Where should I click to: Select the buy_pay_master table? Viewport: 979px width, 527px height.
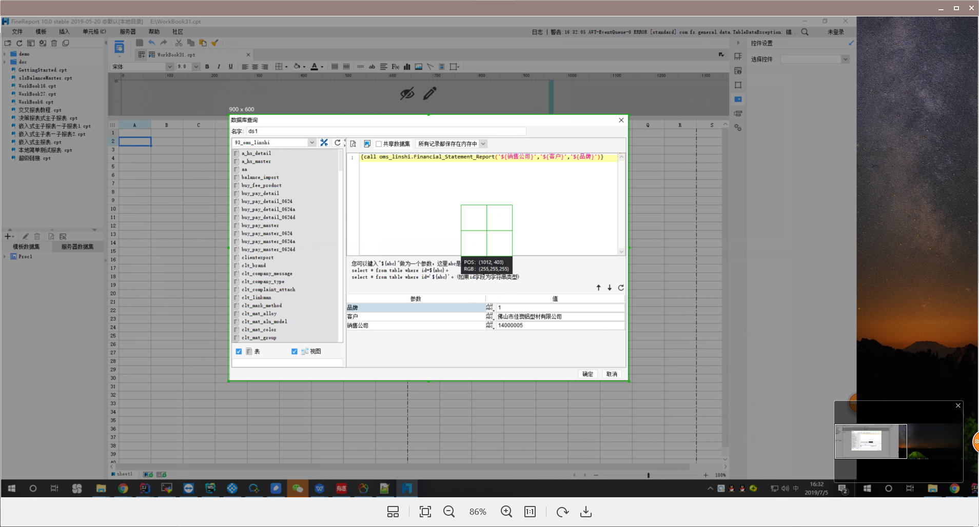(x=260, y=226)
